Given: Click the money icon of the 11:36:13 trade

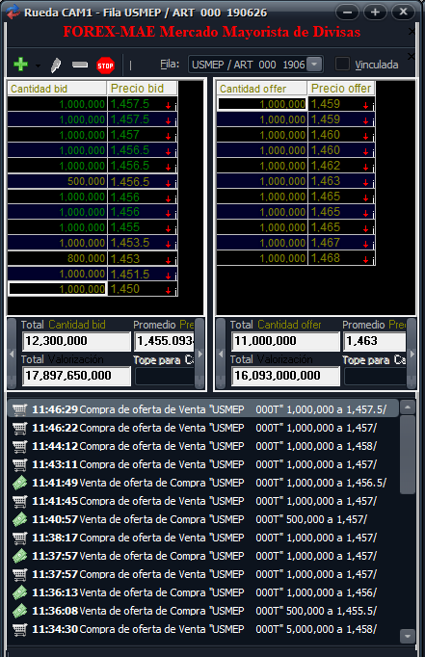Looking at the screenshot, I should point(19,592).
